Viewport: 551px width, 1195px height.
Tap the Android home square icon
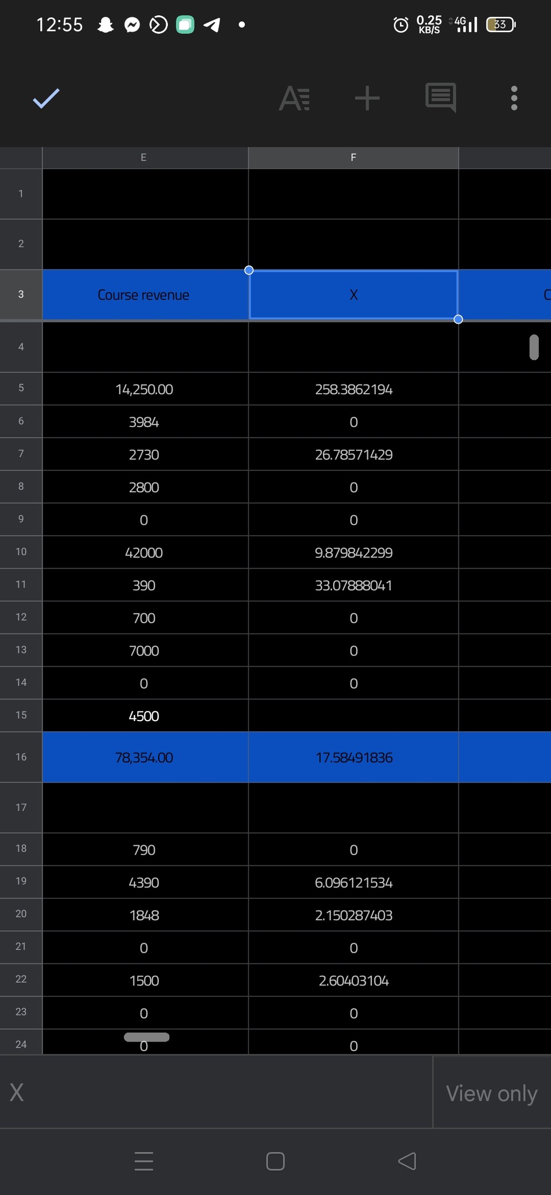[x=275, y=1161]
